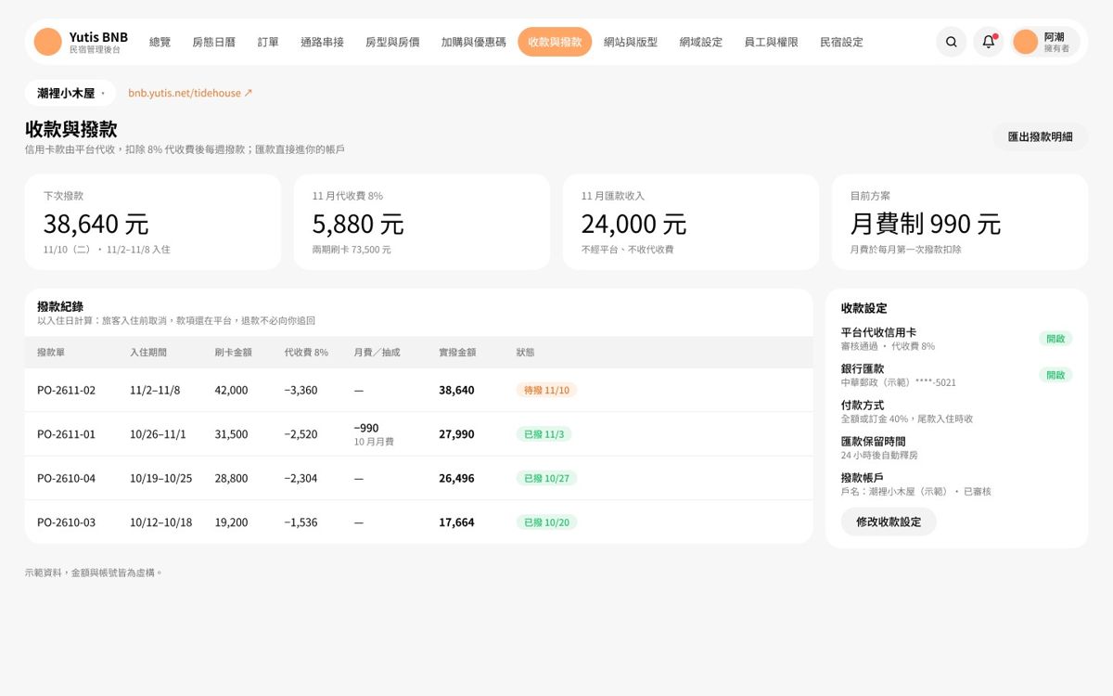Click the 目前方案 月費制 990 元 card

(960, 222)
